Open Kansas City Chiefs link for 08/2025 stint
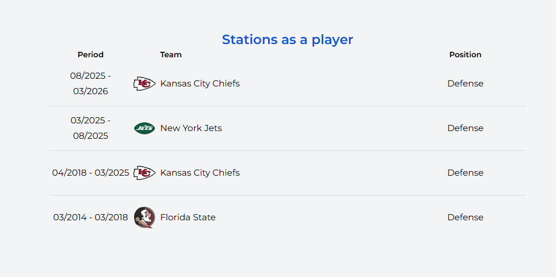The width and height of the screenshot is (556, 277). click(x=200, y=84)
